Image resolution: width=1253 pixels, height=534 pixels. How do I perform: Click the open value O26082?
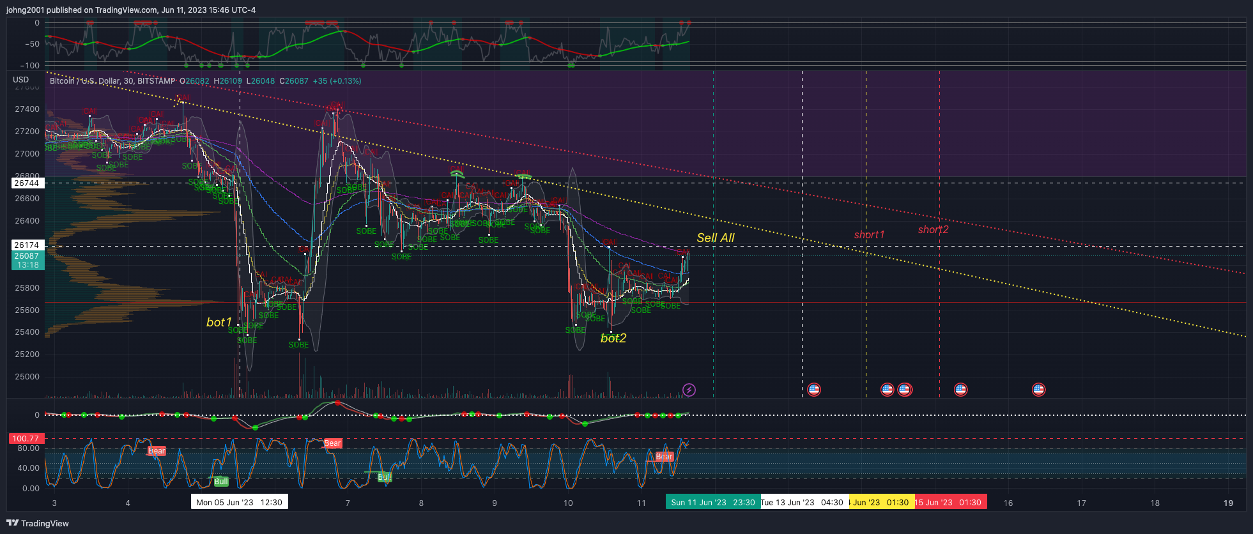[x=194, y=81]
